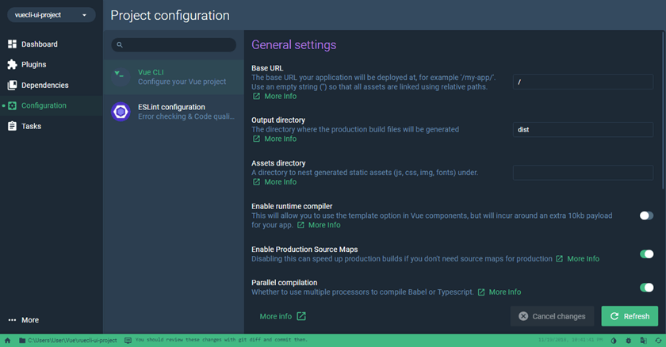Click the Dashboard grid icon

pos(13,44)
